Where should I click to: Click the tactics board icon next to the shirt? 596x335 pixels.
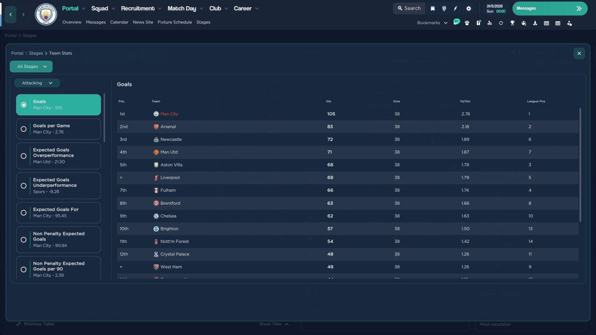478,23
